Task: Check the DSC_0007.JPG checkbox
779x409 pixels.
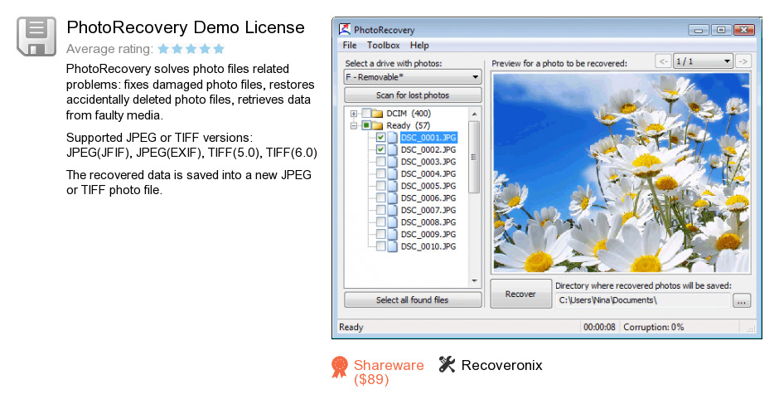Action: [x=380, y=210]
